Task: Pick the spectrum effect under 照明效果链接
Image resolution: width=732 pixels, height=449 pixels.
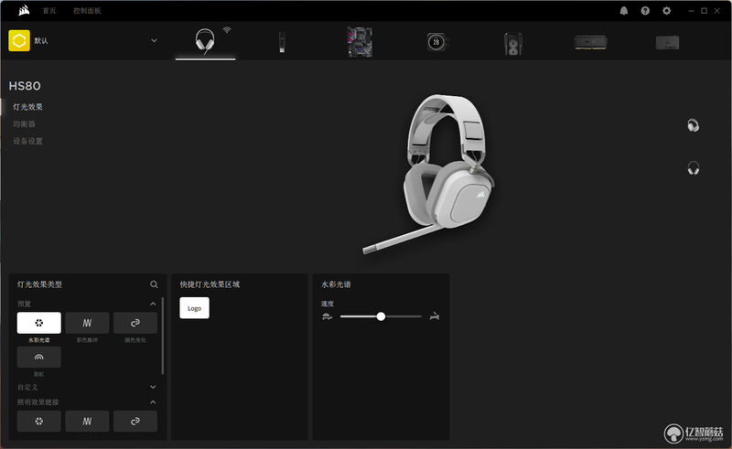Action: 38,421
